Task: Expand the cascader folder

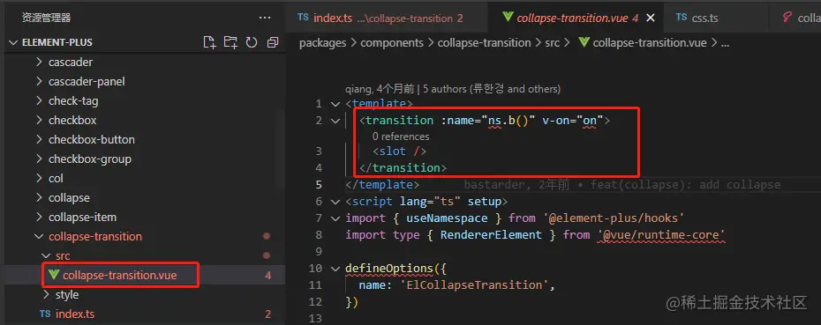Action: [x=71, y=63]
